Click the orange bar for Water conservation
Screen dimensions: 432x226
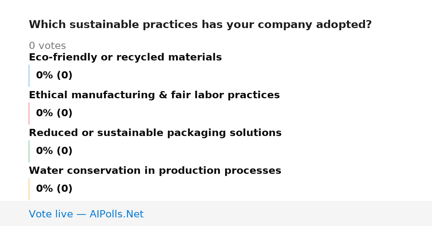pos(29,189)
